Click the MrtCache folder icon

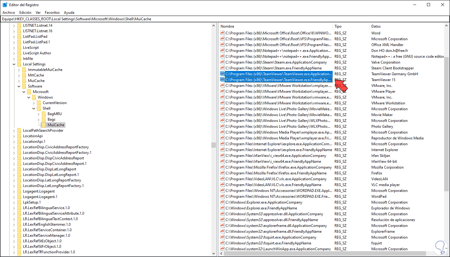click(x=24, y=75)
